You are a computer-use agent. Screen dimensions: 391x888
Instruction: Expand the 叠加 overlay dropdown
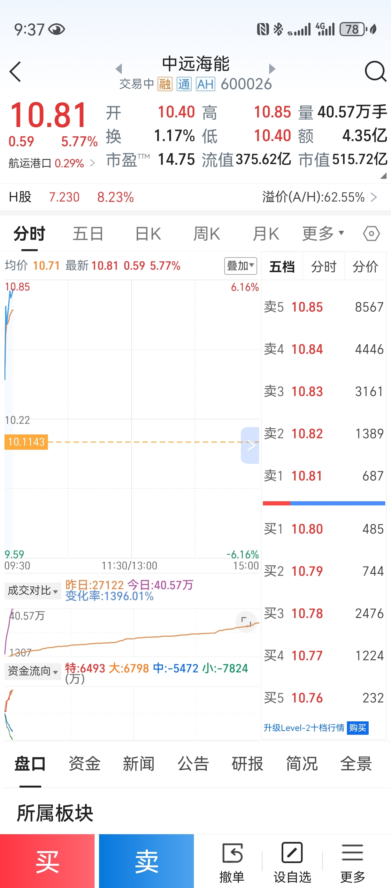[x=241, y=266]
